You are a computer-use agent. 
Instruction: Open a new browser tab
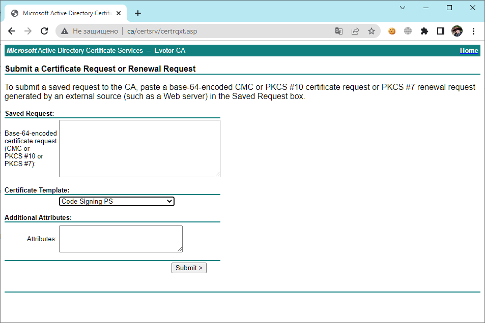(138, 13)
